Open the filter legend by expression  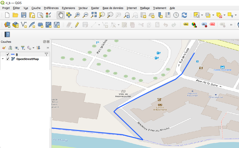pyautogui.click(x=29, y=47)
